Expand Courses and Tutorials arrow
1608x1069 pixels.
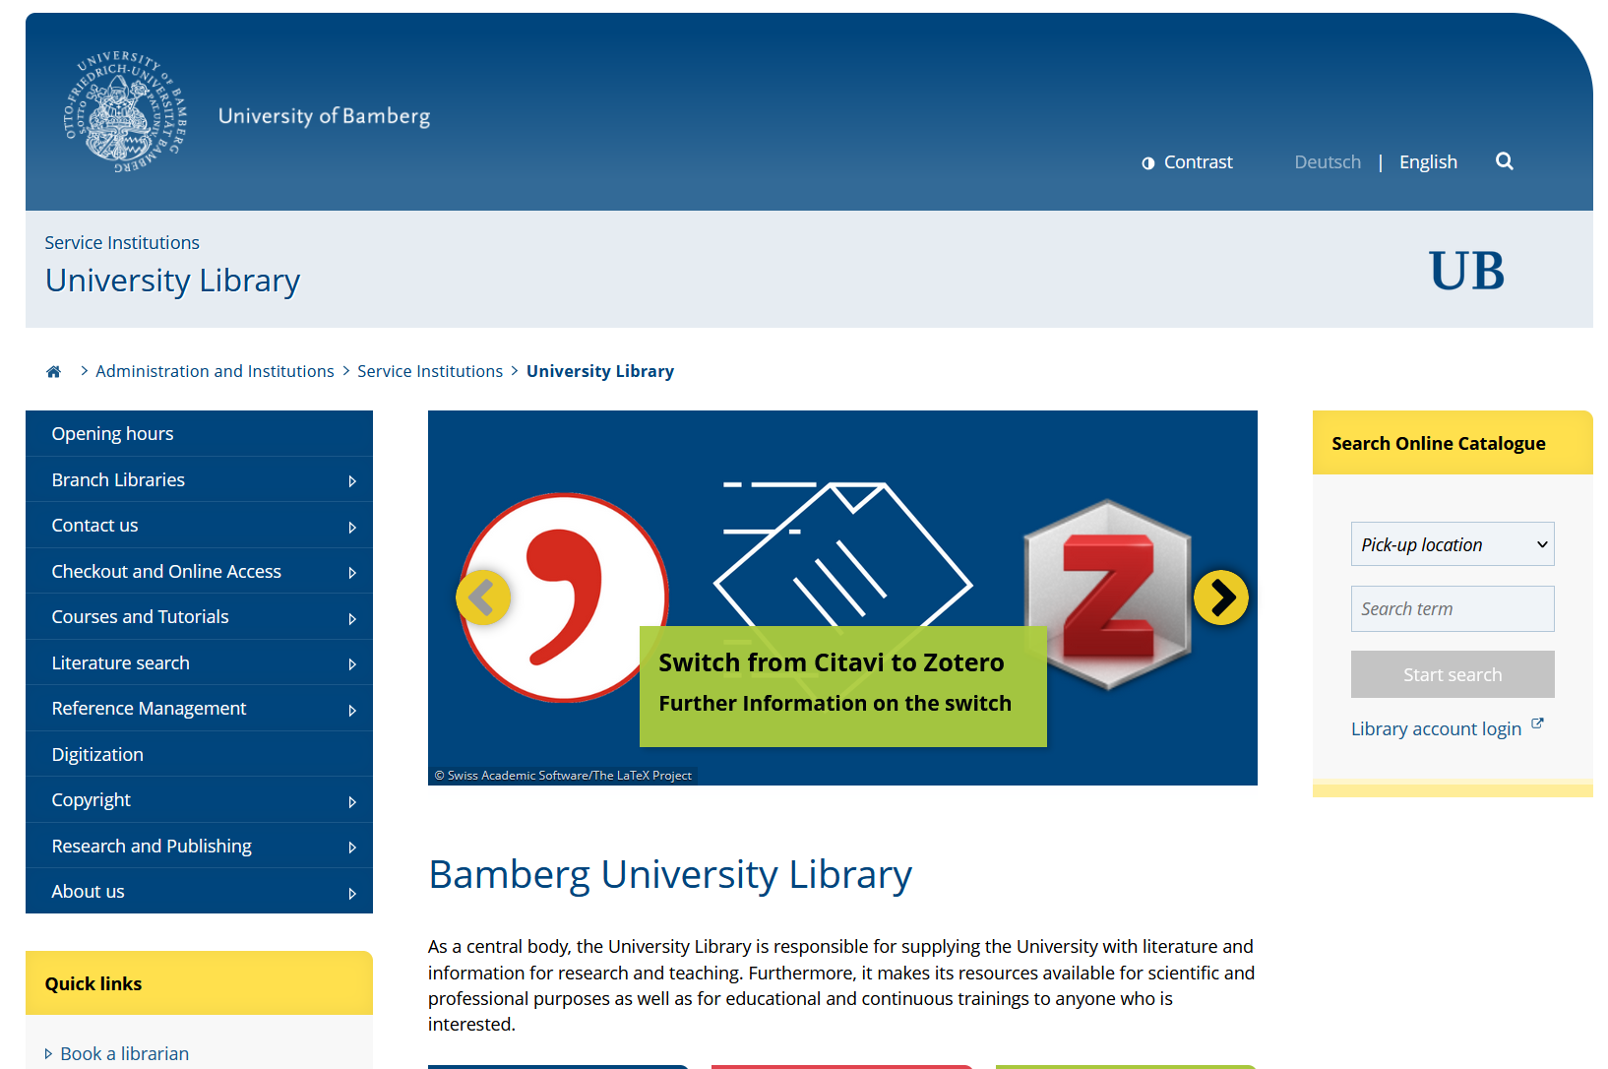(352, 619)
